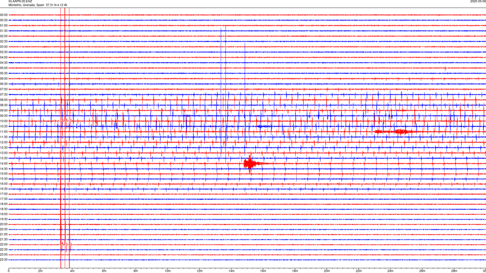Click the 18m axis tick label
The width and height of the screenshot is (486, 273).
click(295, 271)
